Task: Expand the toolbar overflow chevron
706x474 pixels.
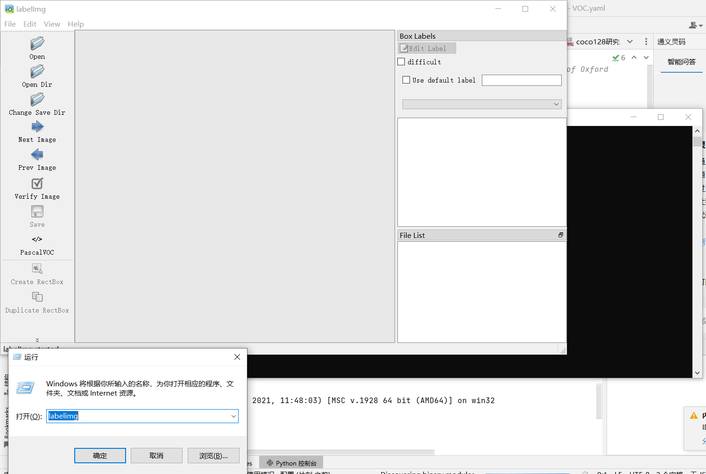Action: click(37, 340)
